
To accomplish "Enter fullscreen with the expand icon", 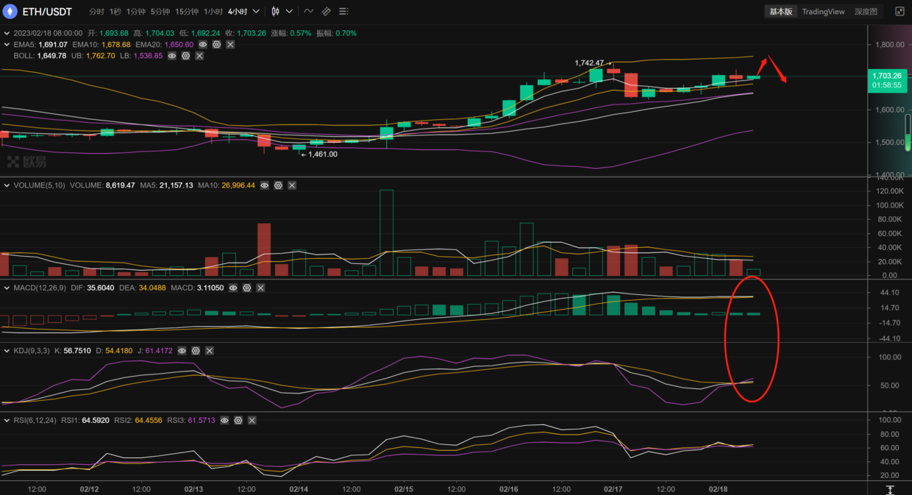I will tap(899, 12).
